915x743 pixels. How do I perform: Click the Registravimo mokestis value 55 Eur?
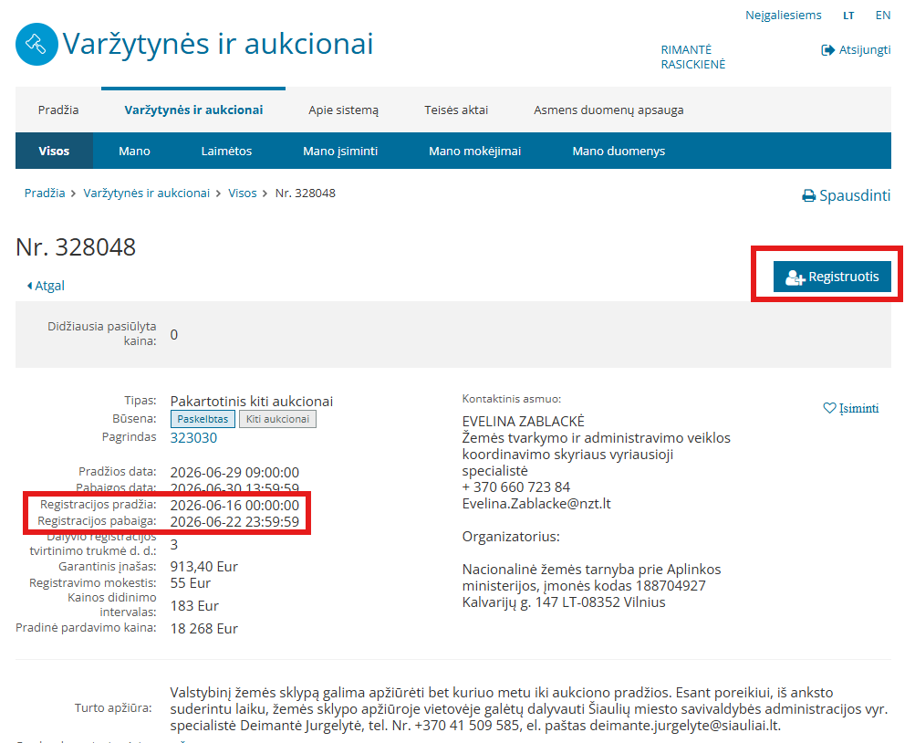pyautogui.click(x=191, y=583)
